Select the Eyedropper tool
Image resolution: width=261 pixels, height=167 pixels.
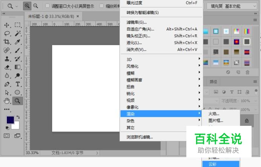17,42
